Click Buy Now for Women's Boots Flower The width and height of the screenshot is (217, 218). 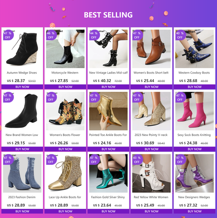coord(65,149)
